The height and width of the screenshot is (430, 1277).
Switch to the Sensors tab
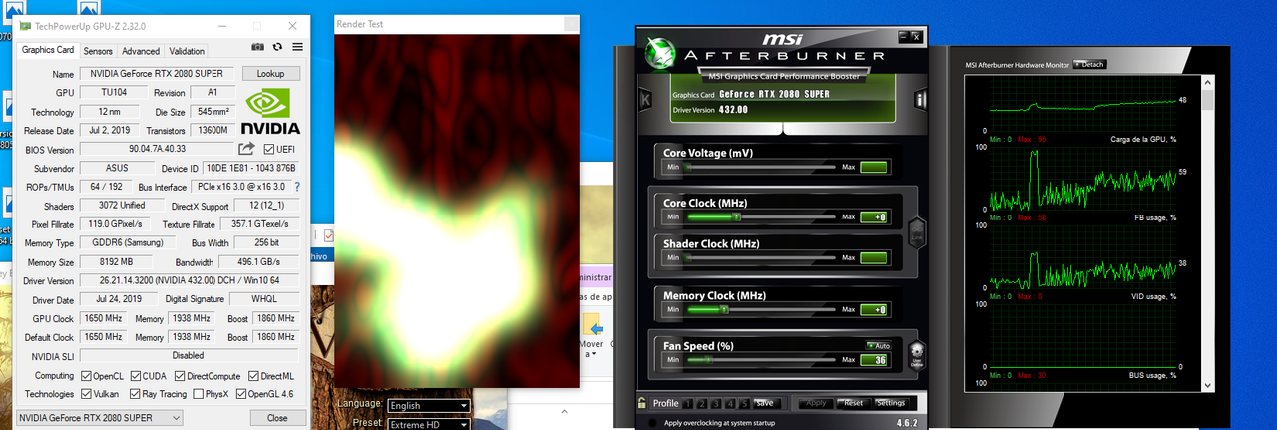(x=98, y=51)
